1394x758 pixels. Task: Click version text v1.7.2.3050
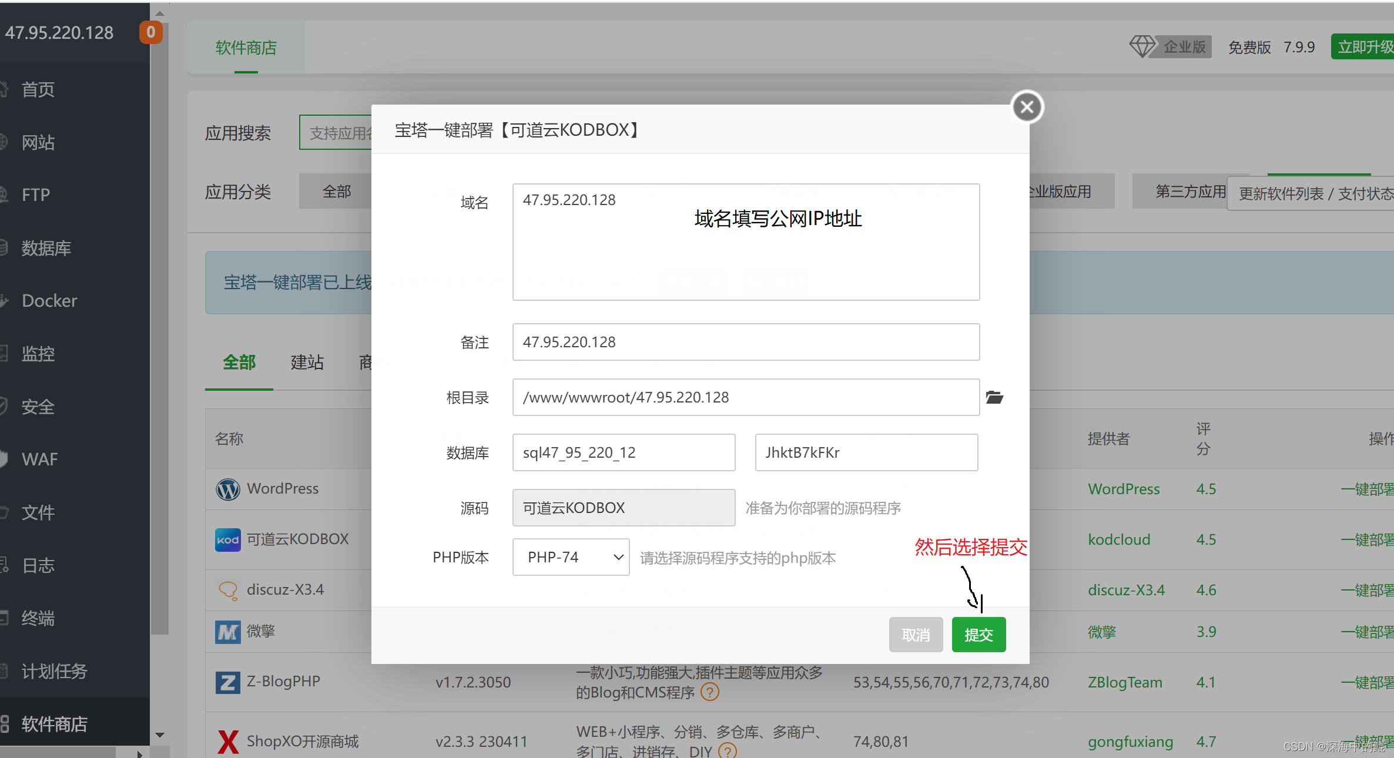[x=473, y=682]
